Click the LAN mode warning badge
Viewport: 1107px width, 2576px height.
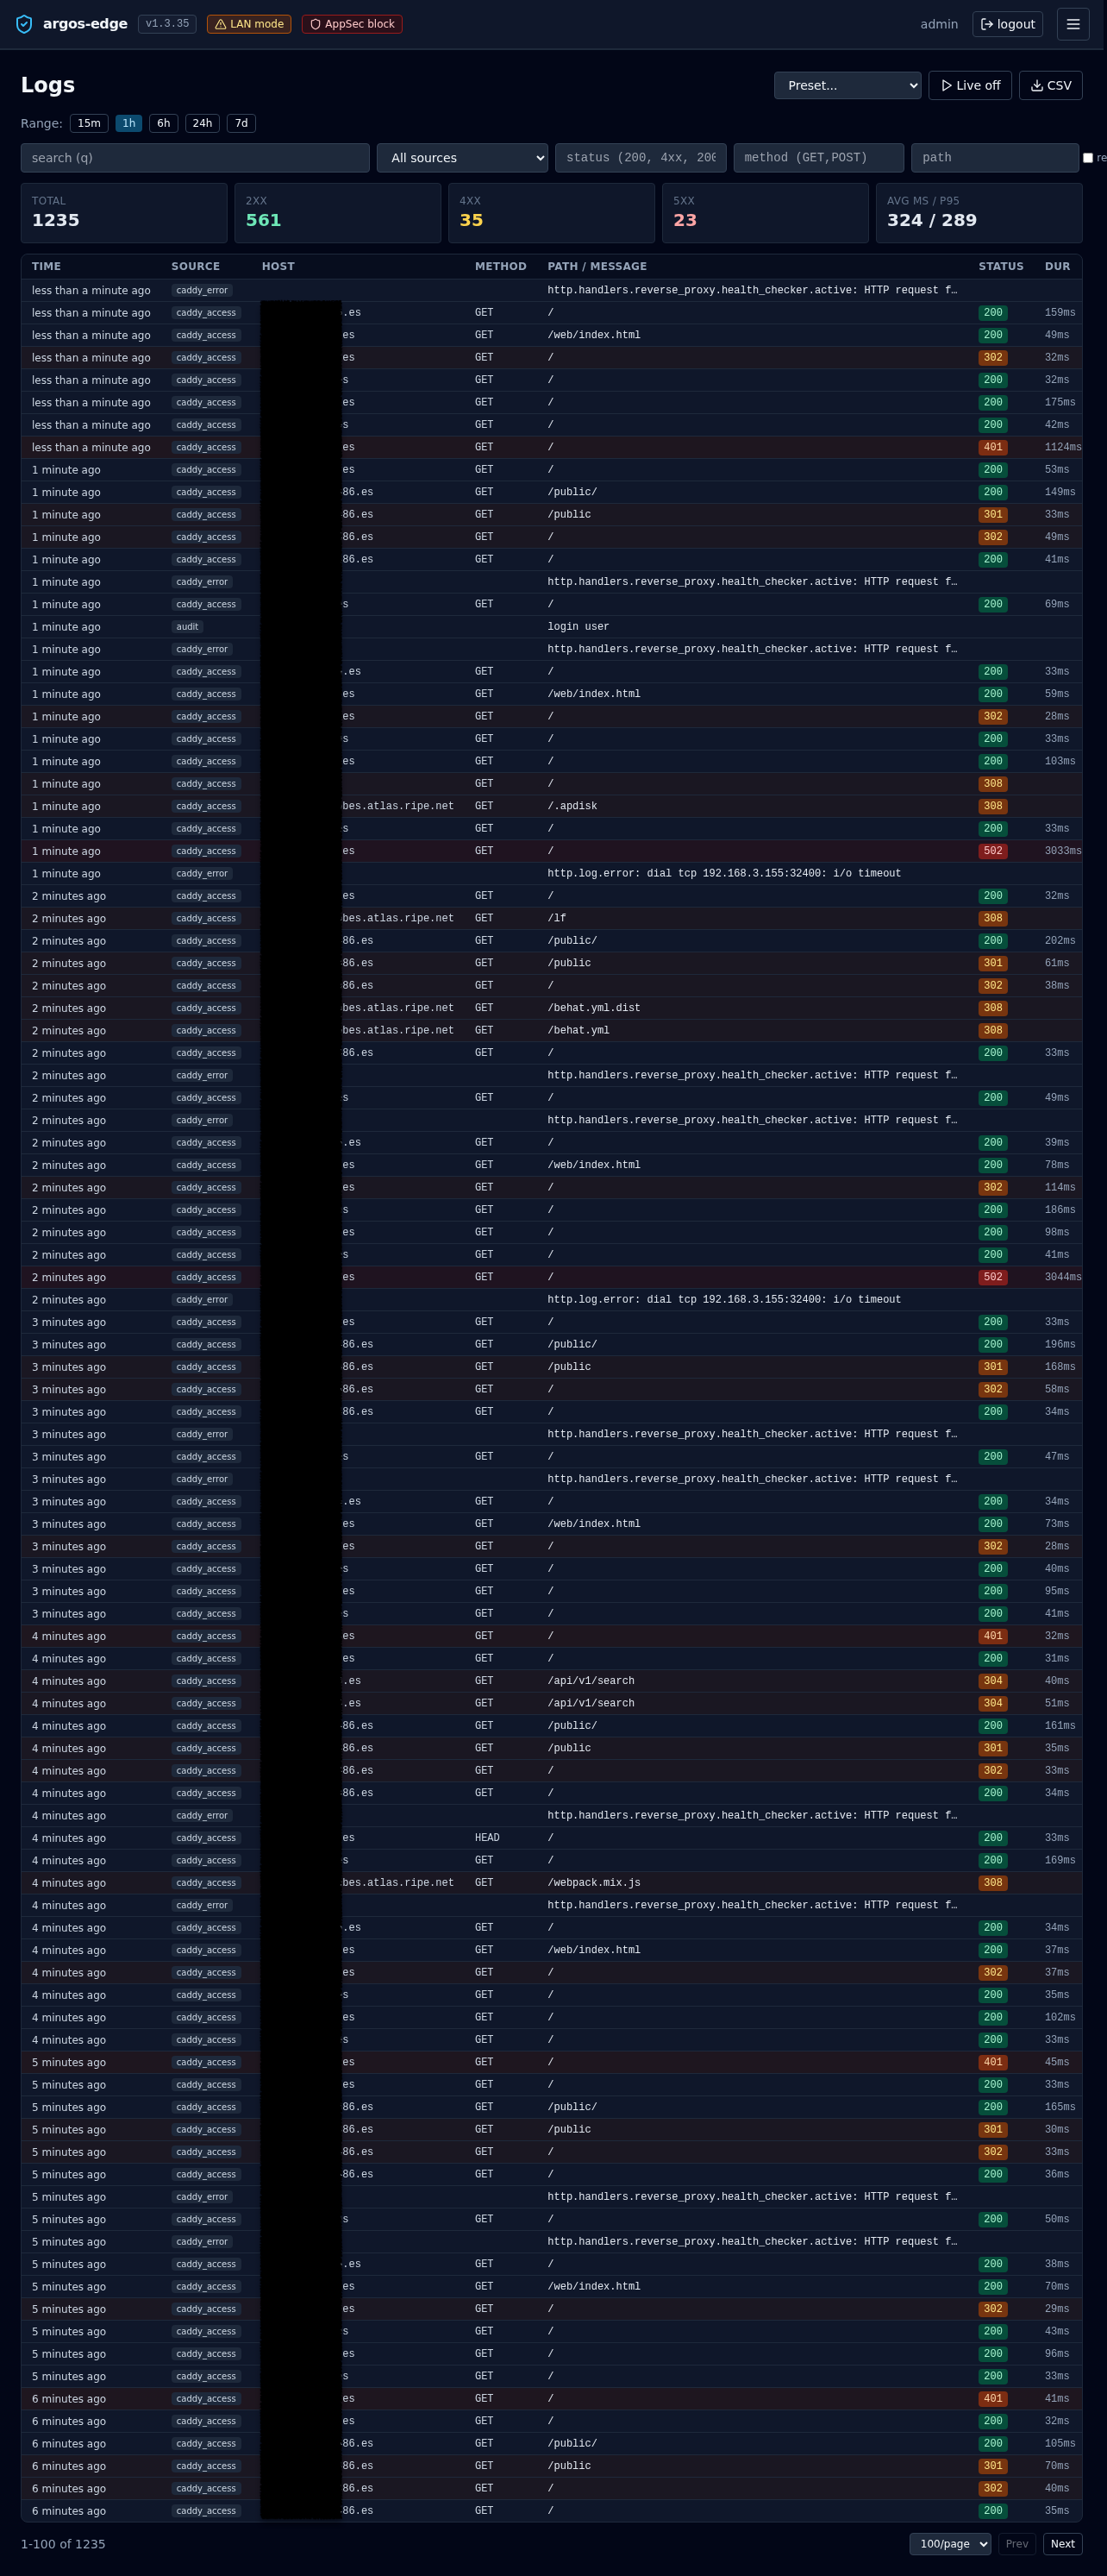[x=249, y=24]
